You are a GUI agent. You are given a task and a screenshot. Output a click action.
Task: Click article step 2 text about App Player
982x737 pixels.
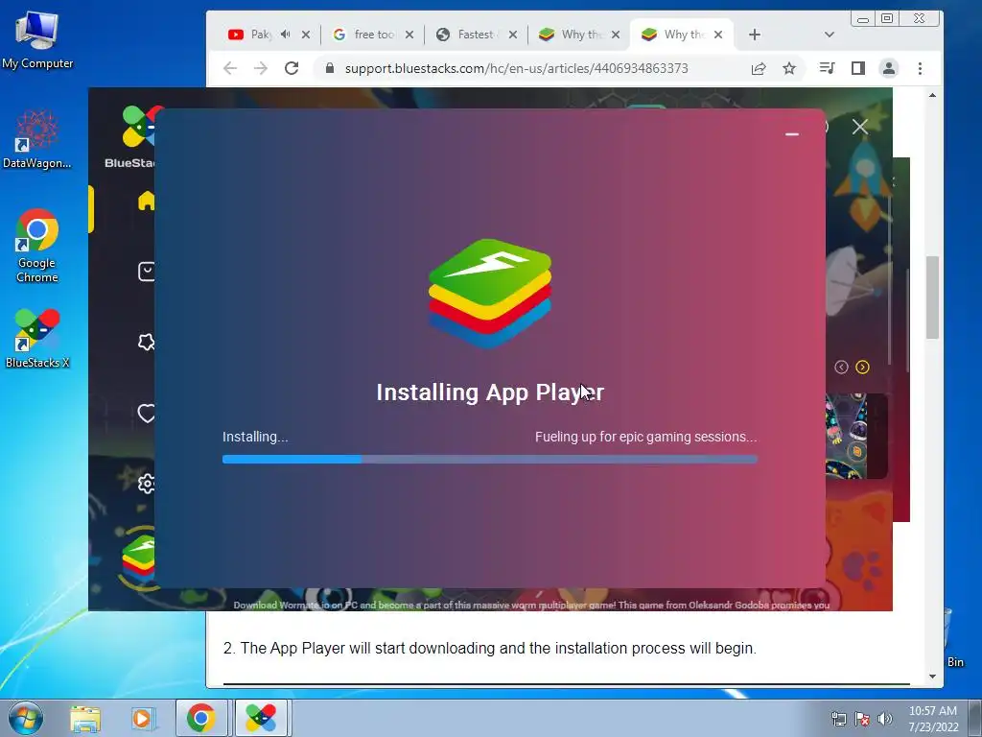click(489, 648)
